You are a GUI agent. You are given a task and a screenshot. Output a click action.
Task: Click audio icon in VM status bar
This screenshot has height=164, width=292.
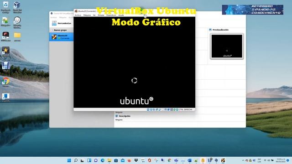(154, 109)
